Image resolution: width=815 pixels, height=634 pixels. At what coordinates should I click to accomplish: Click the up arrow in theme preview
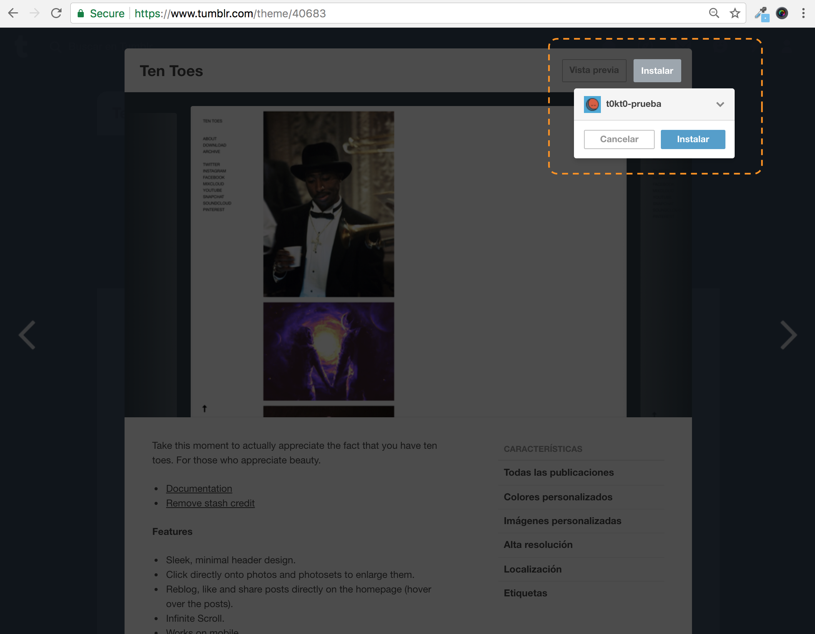205,408
